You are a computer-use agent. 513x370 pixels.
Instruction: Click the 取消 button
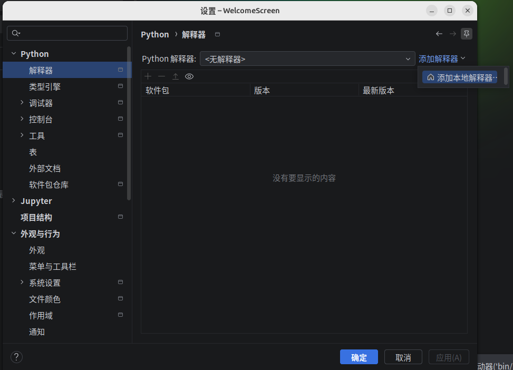click(x=403, y=357)
